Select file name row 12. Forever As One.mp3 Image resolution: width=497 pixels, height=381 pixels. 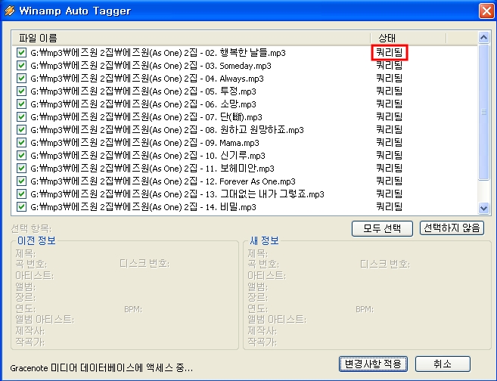coord(163,181)
